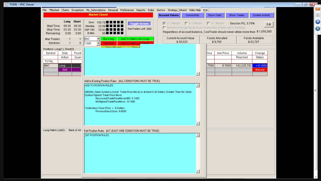Toggle the 6-1 Margin checkbox

click(208, 23)
